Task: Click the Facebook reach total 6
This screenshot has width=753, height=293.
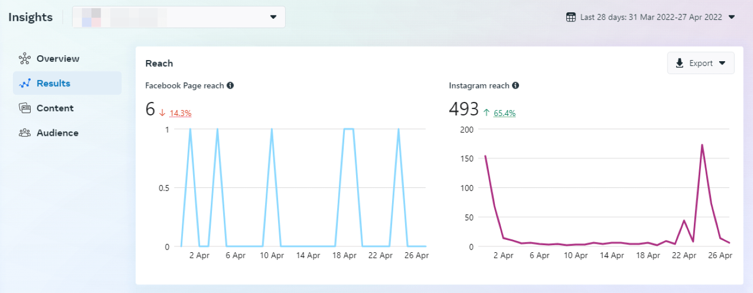Action: point(150,109)
